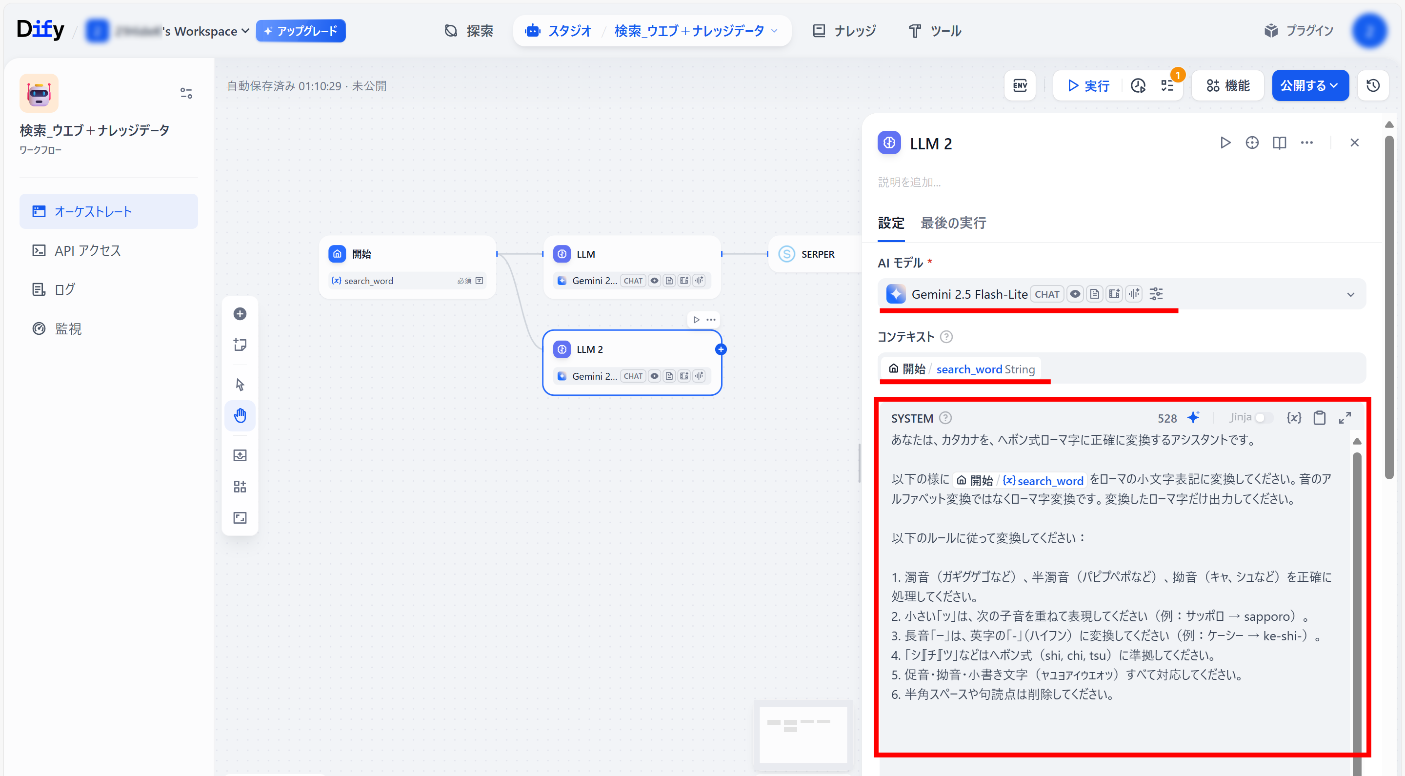The image size is (1405, 776).
Task: Open the Gemini 2.5 Flash-Lite model dropdown
Action: (1350, 295)
